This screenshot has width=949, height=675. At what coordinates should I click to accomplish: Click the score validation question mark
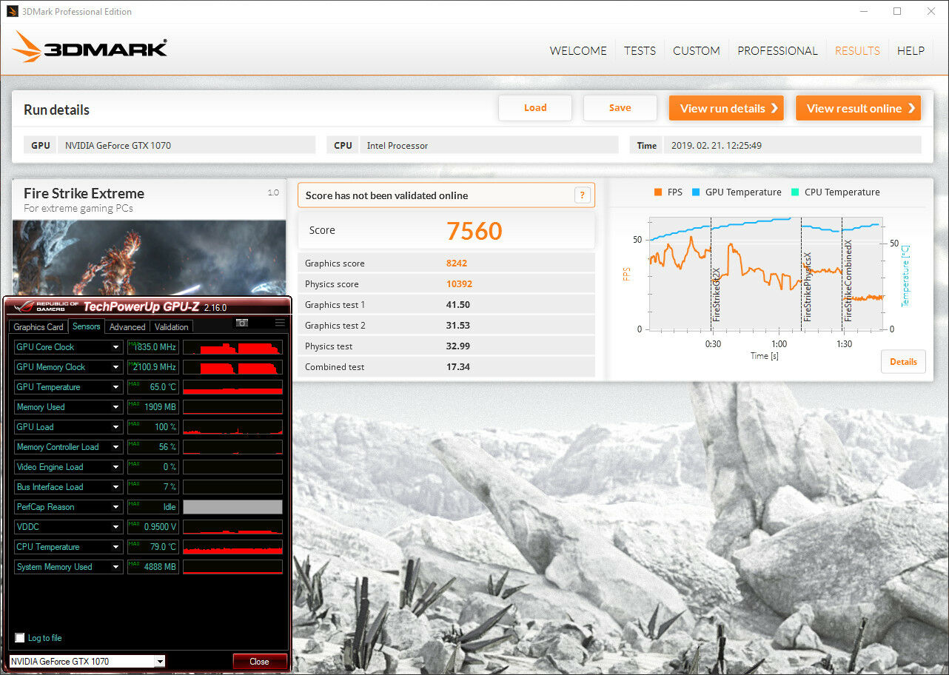(583, 195)
